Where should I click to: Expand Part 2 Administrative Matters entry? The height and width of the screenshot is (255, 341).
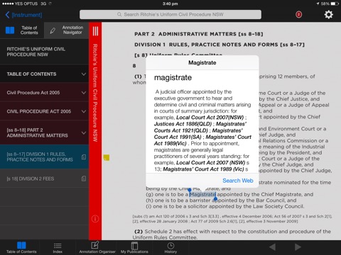[x=44, y=132]
